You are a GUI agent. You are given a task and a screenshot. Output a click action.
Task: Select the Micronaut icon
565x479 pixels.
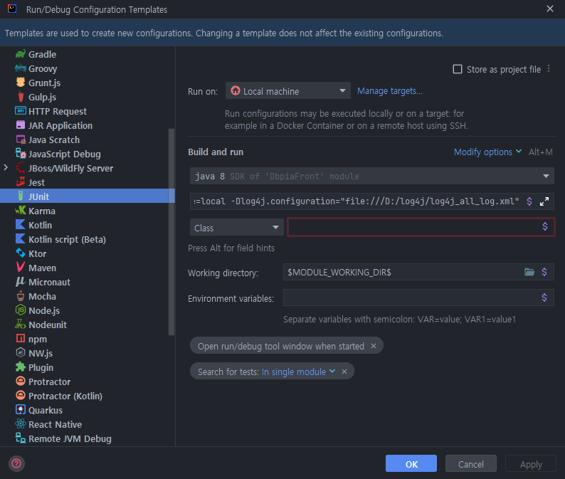click(21, 282)
